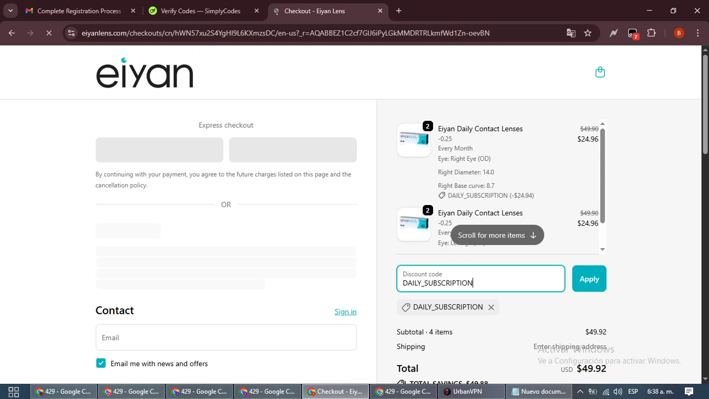The height and width of the screenshot is (399, 709).
Task: Open network Wi-Fi tray icon
Action: point(605,392)
